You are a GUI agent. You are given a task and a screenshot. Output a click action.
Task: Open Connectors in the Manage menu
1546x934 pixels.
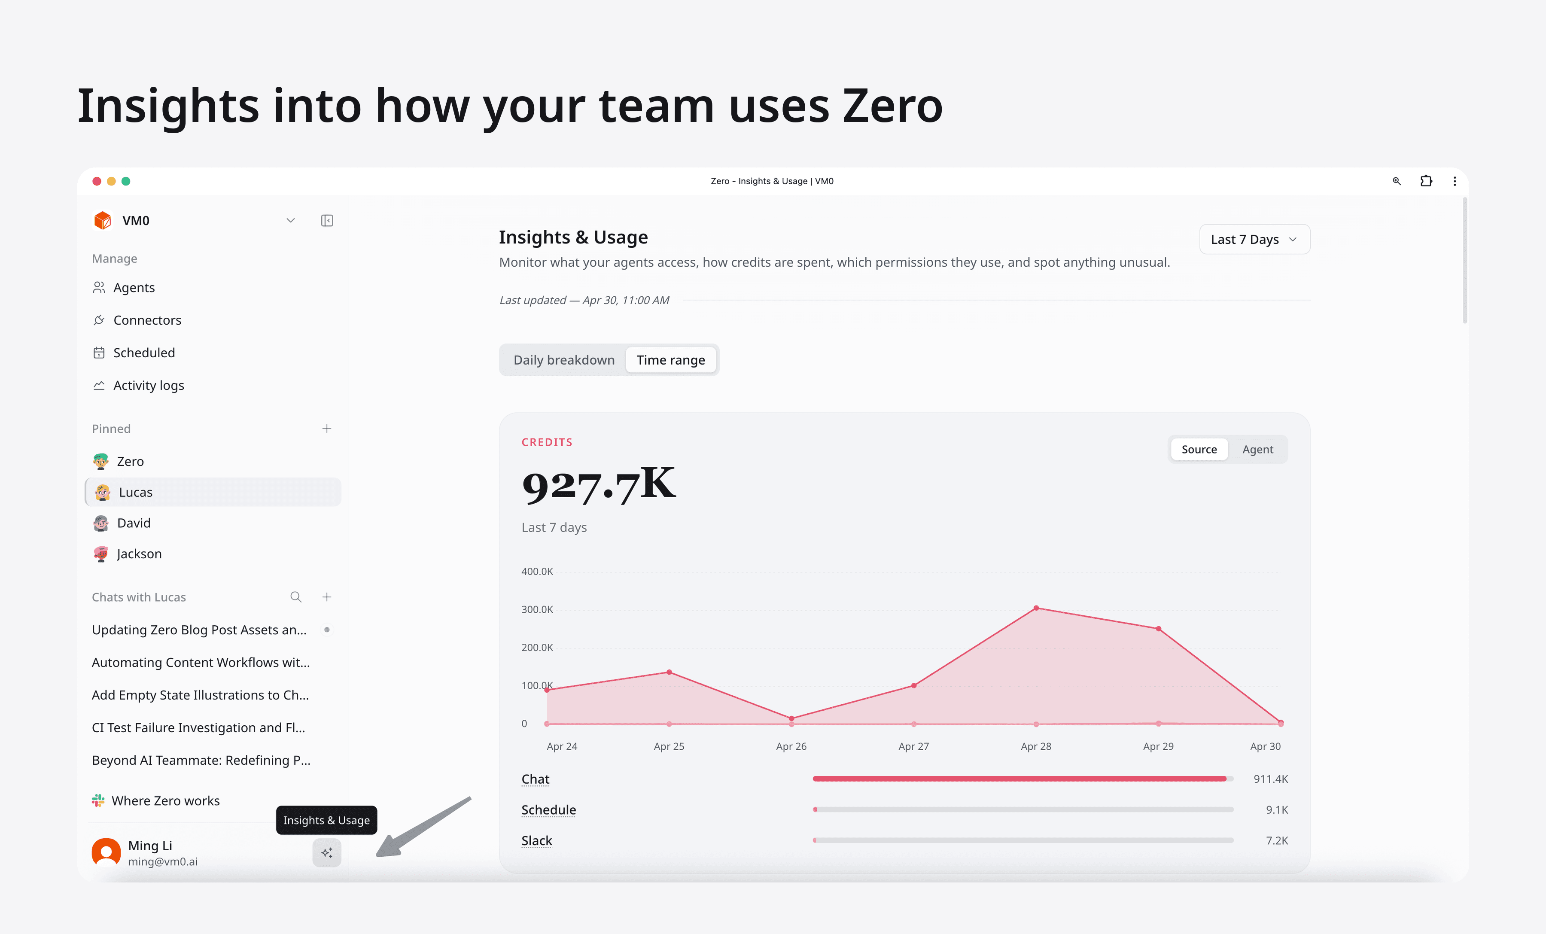pyautogui.click(x=147, y=320)
